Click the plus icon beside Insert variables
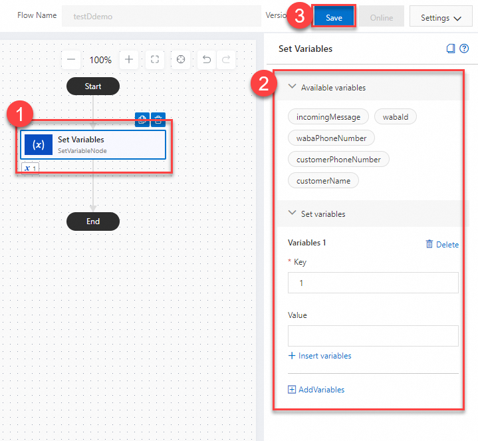The image size is (478, 441). (x=292, y=356)
